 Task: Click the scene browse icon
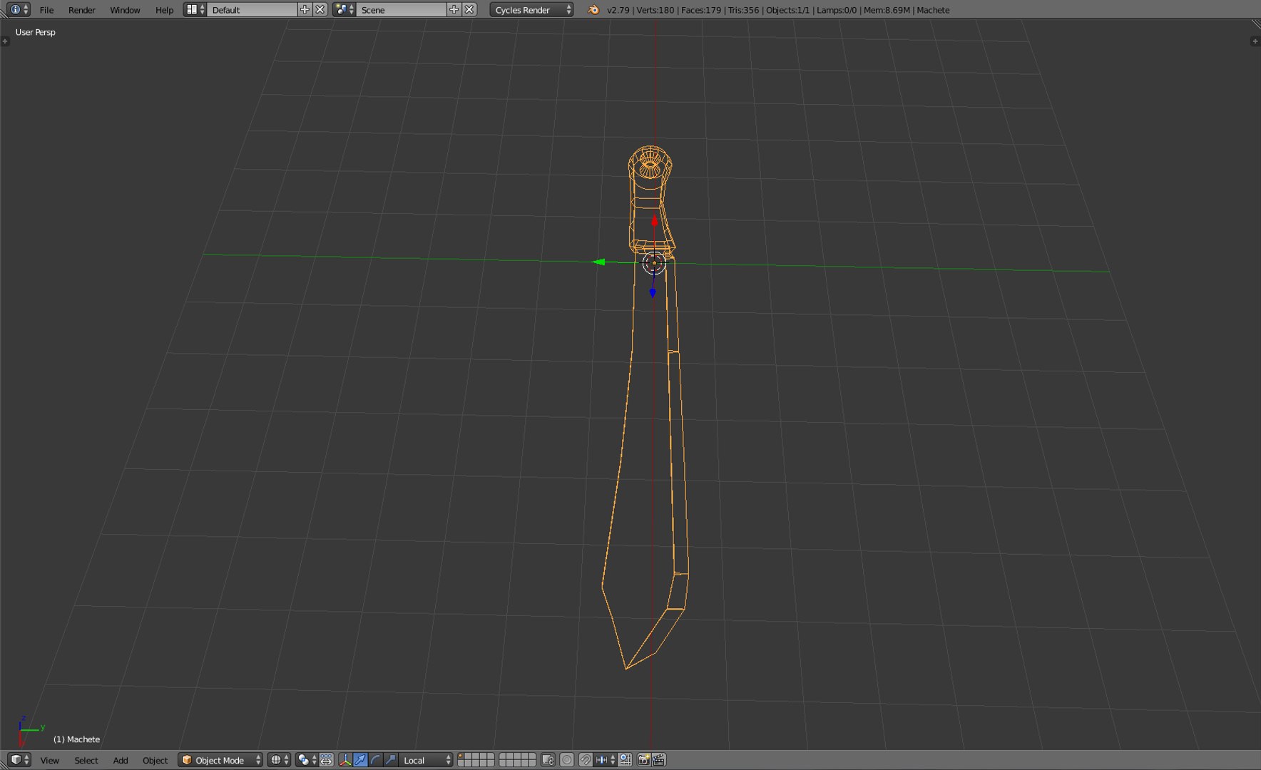(x=344, y=10)
